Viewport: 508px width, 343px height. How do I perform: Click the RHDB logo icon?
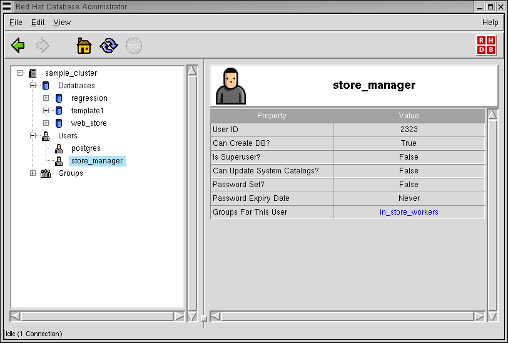click(486, 45)
